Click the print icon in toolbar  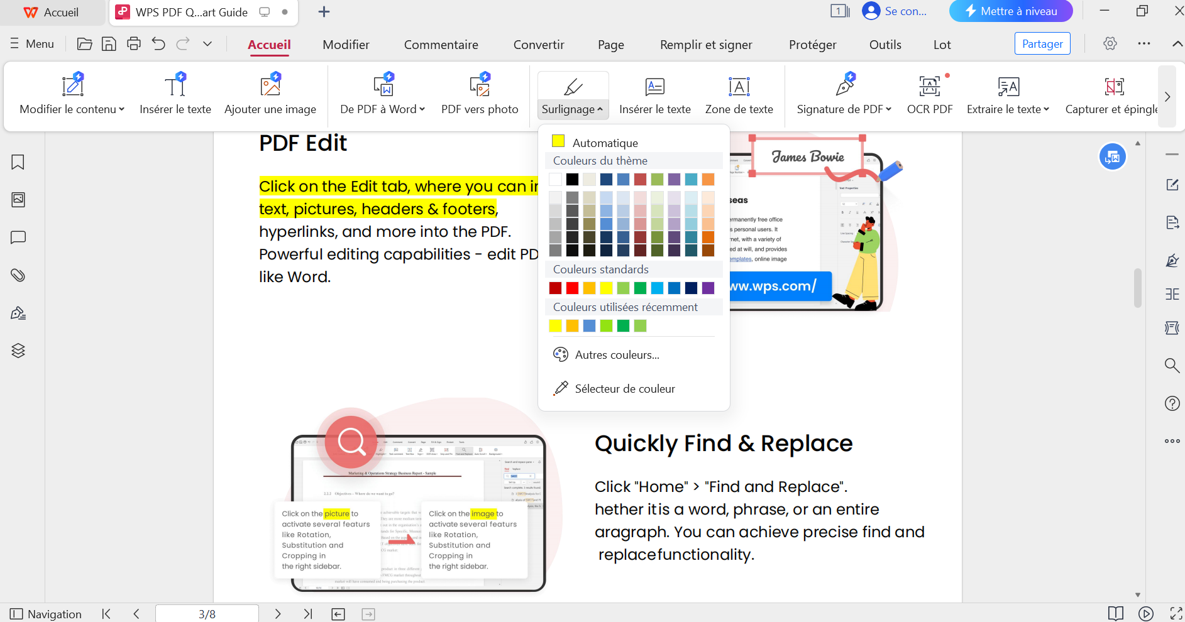click(134, 44)
